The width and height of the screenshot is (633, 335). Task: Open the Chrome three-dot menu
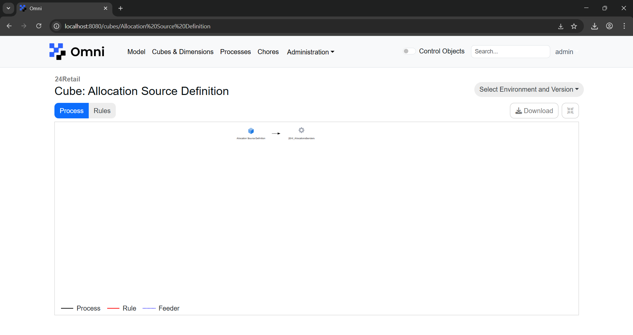pos(624,26)
